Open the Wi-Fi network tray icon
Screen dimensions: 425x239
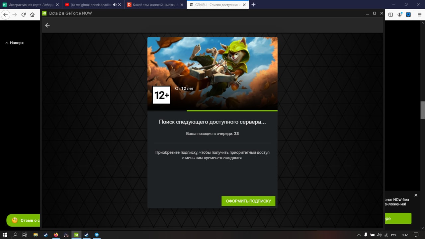pos(385,235)
